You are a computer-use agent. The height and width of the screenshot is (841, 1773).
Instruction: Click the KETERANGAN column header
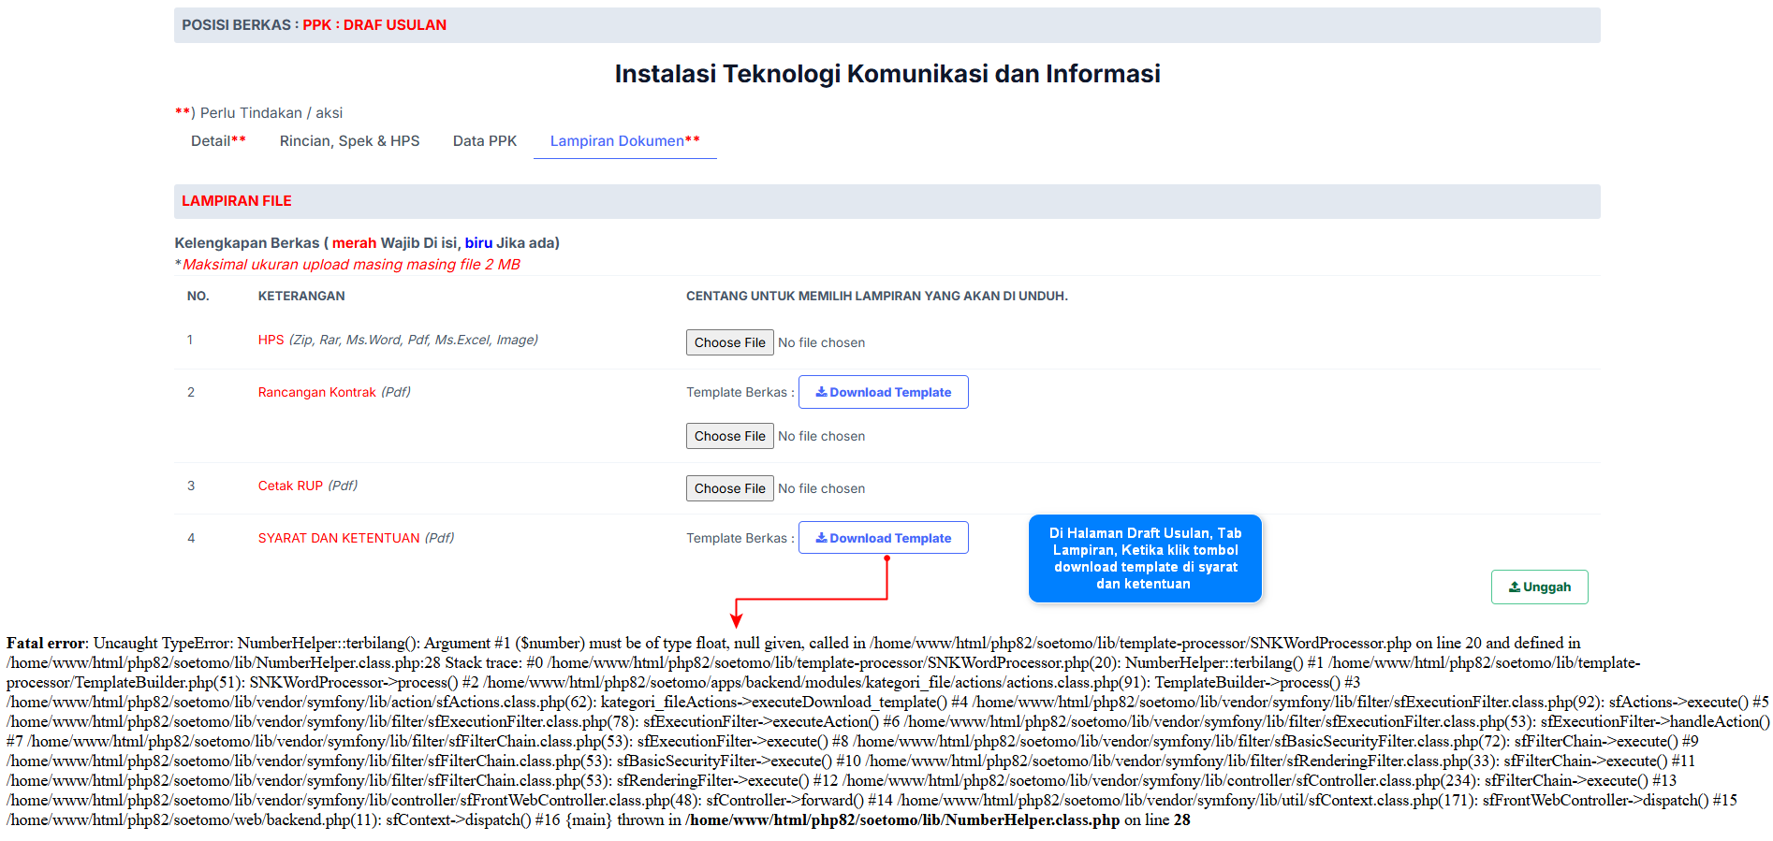coord(301,297)
